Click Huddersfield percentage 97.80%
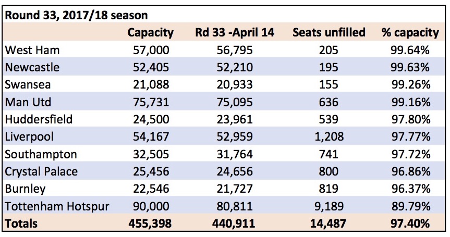 (x=411, y=119)
